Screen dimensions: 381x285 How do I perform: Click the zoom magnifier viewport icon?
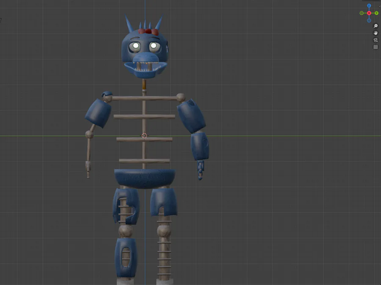(x=375, y=26)
